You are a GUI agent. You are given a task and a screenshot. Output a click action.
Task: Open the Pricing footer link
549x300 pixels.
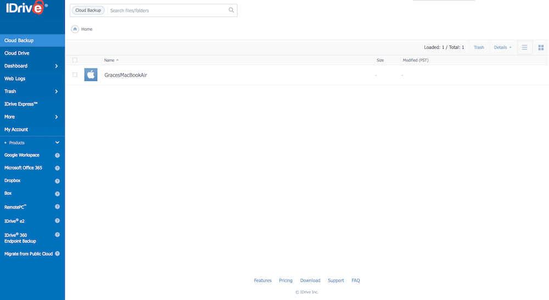pos(285,280)
